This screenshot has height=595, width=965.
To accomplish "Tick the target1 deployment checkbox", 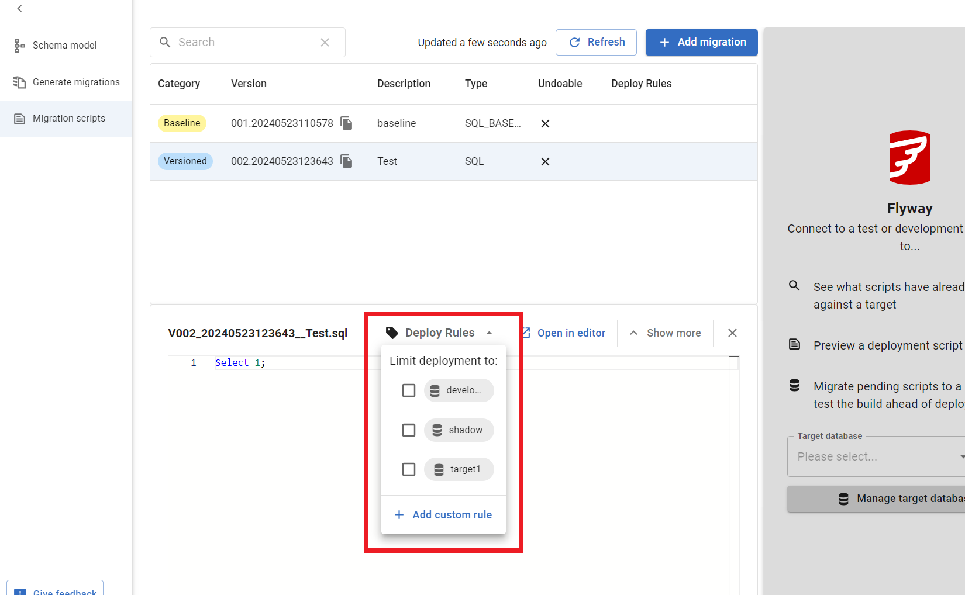I will pyautogui.click(x=409, y=469).
